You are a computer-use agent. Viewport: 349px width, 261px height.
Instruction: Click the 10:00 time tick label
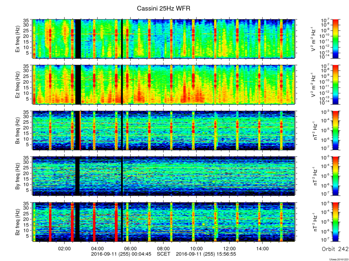tap(197, 248)
